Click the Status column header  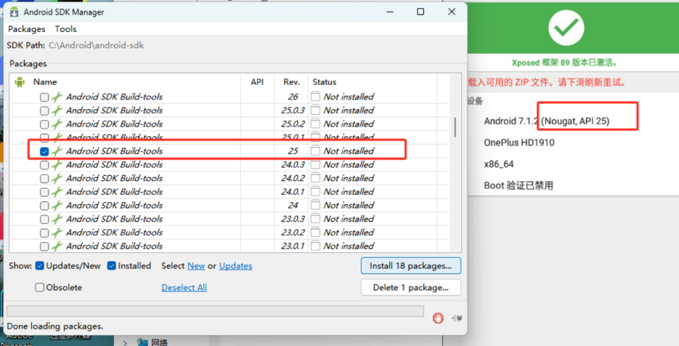[324, 82]
